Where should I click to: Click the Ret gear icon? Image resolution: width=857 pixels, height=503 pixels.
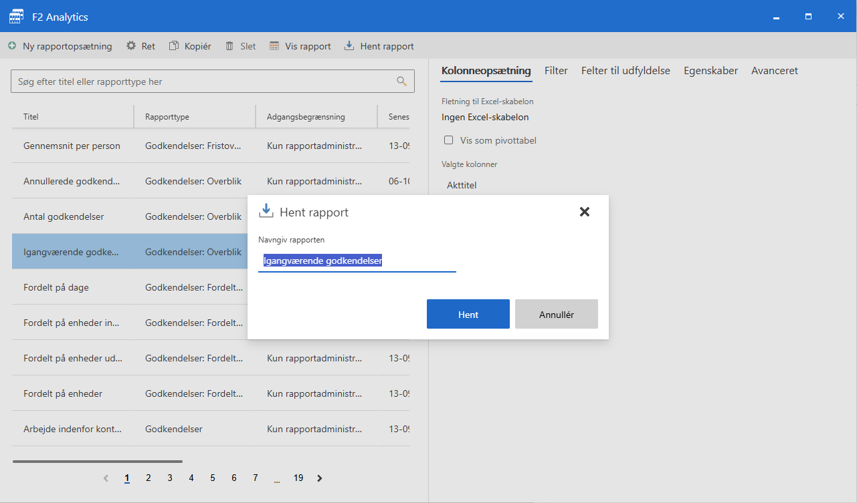click(x=131, y=46)
